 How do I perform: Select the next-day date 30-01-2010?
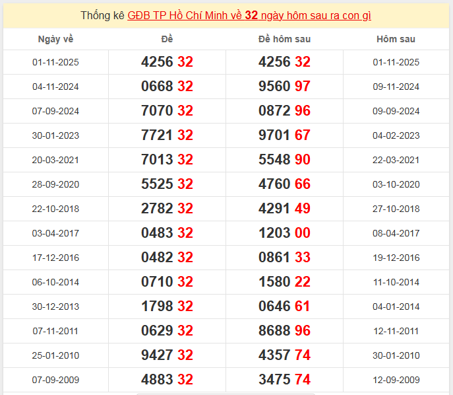[x=396, y=355]
